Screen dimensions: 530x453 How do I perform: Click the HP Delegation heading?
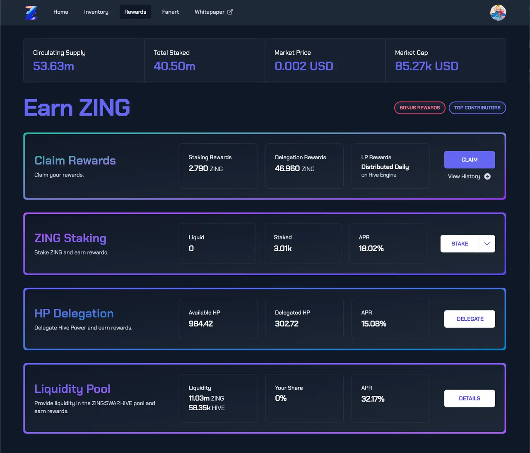74,313
